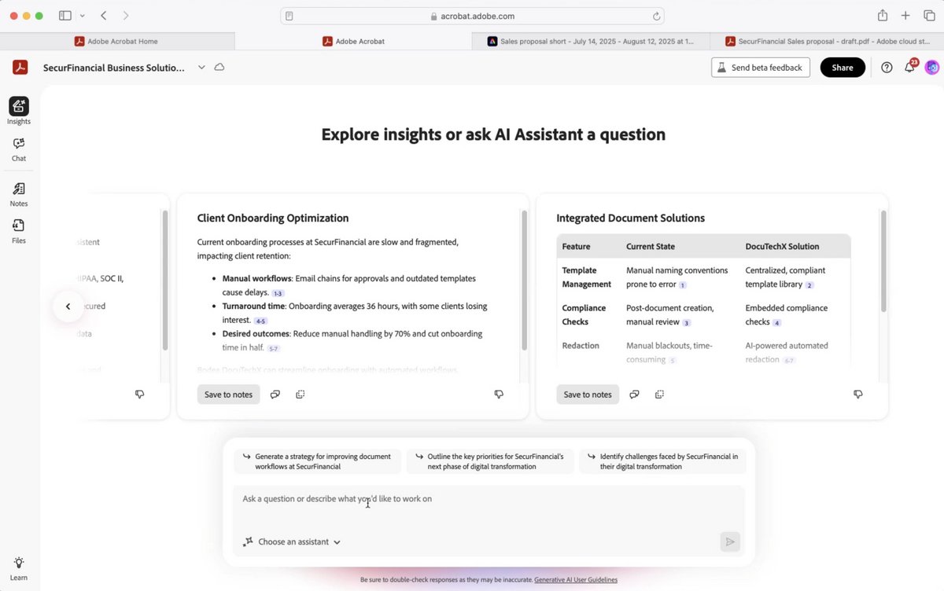Click Safari forward navigation arrow
This screenshot has height=591, width=944.
click(126, 16)
